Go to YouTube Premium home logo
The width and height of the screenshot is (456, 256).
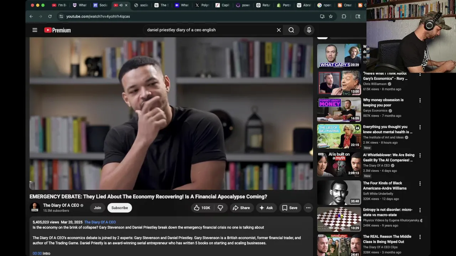(57, 30)
